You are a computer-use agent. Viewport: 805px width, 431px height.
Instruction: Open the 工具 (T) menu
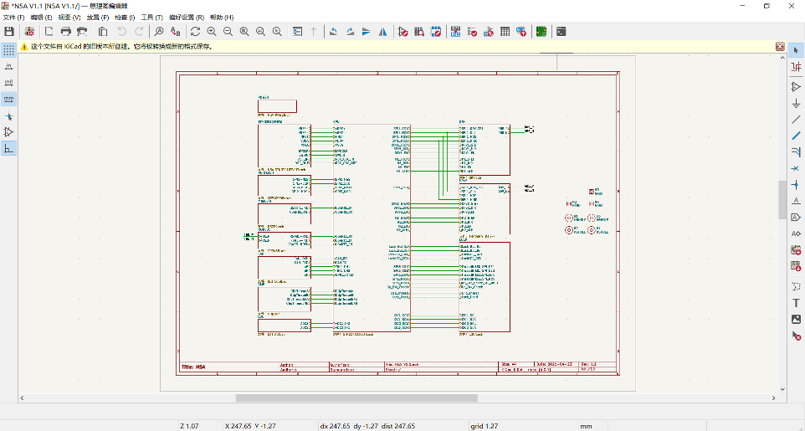(151, 18)
